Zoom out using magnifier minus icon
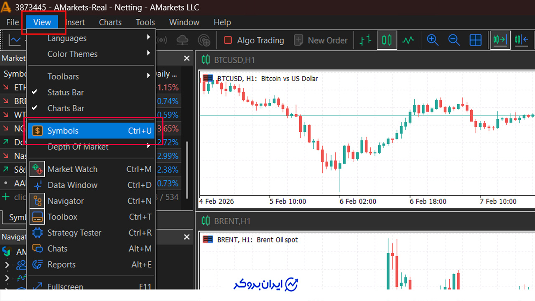535x301 pixels. 454,40
